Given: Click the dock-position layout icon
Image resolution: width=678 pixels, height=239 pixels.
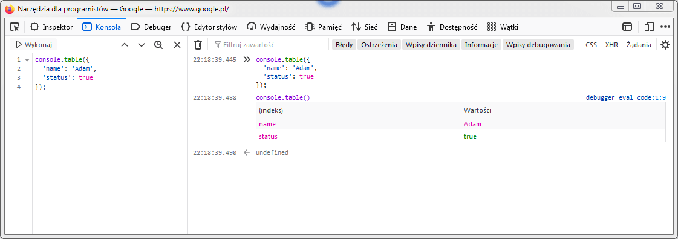Looking at the screenshot, I should click(x=627, y=27).
